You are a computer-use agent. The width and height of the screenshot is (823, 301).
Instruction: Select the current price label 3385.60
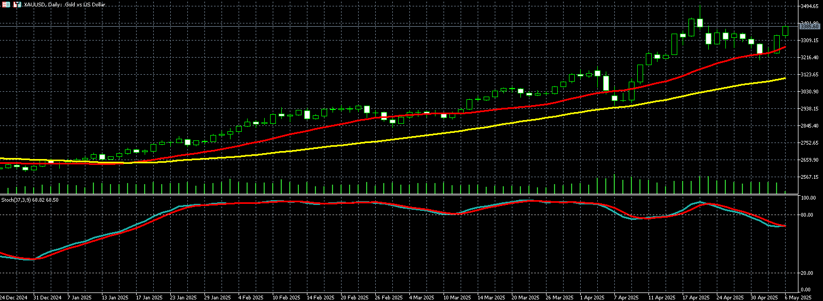click(x=810, y=26)
